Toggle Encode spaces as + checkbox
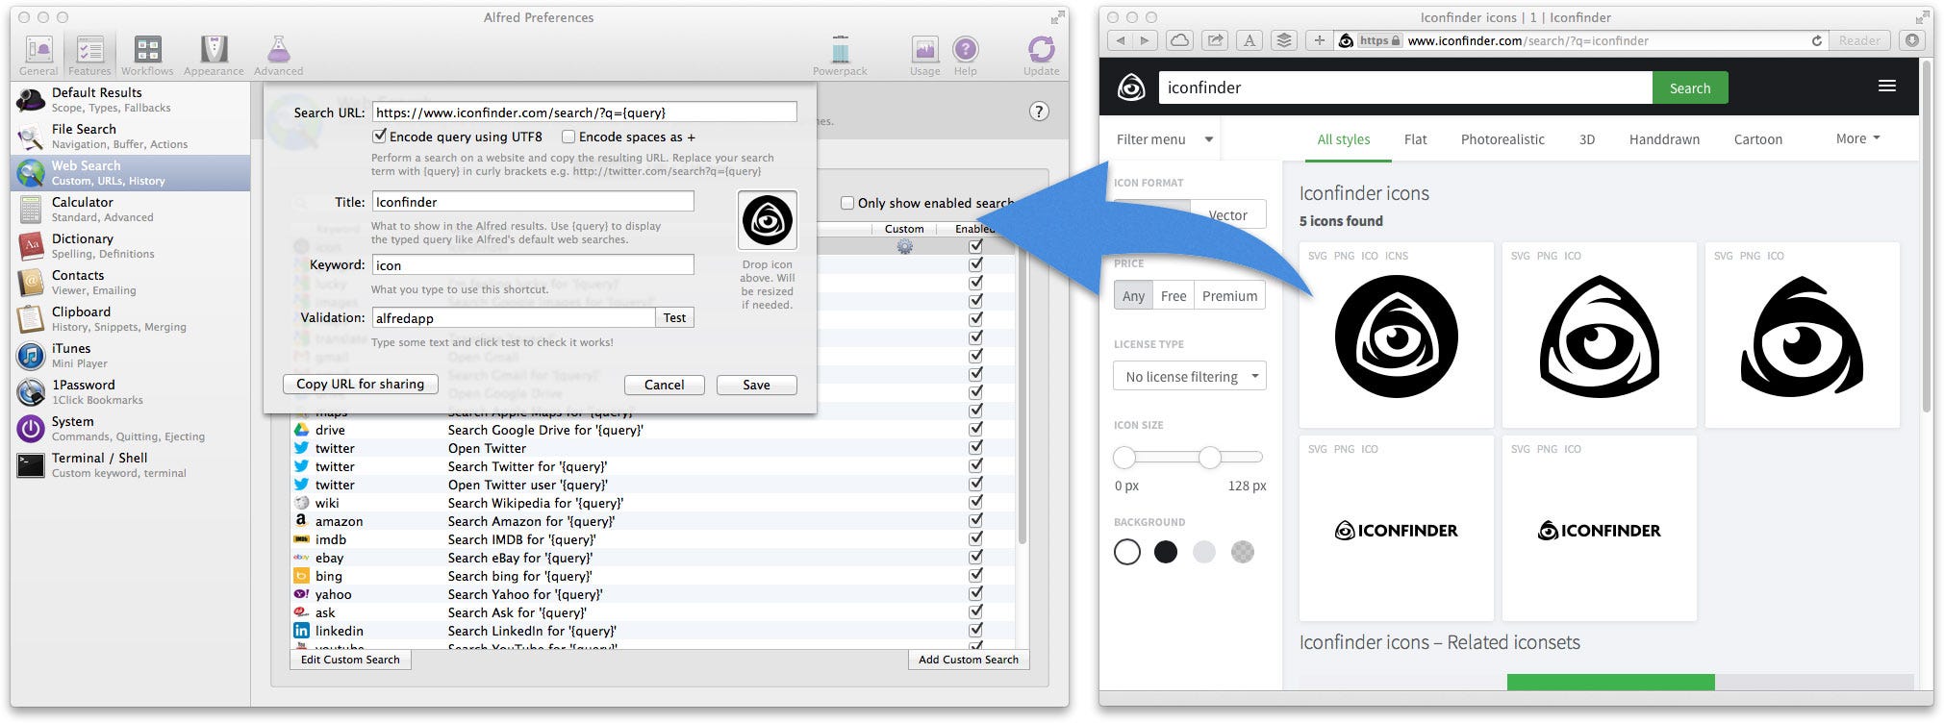This screenshot has width=1944, height=723. tap(568, 137)
